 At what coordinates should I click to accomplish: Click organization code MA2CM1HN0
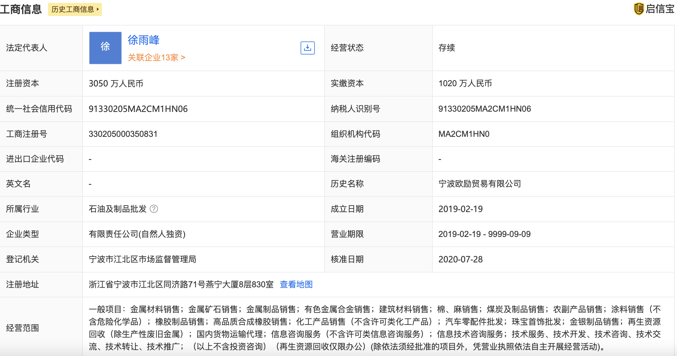(x=464, y=134)
